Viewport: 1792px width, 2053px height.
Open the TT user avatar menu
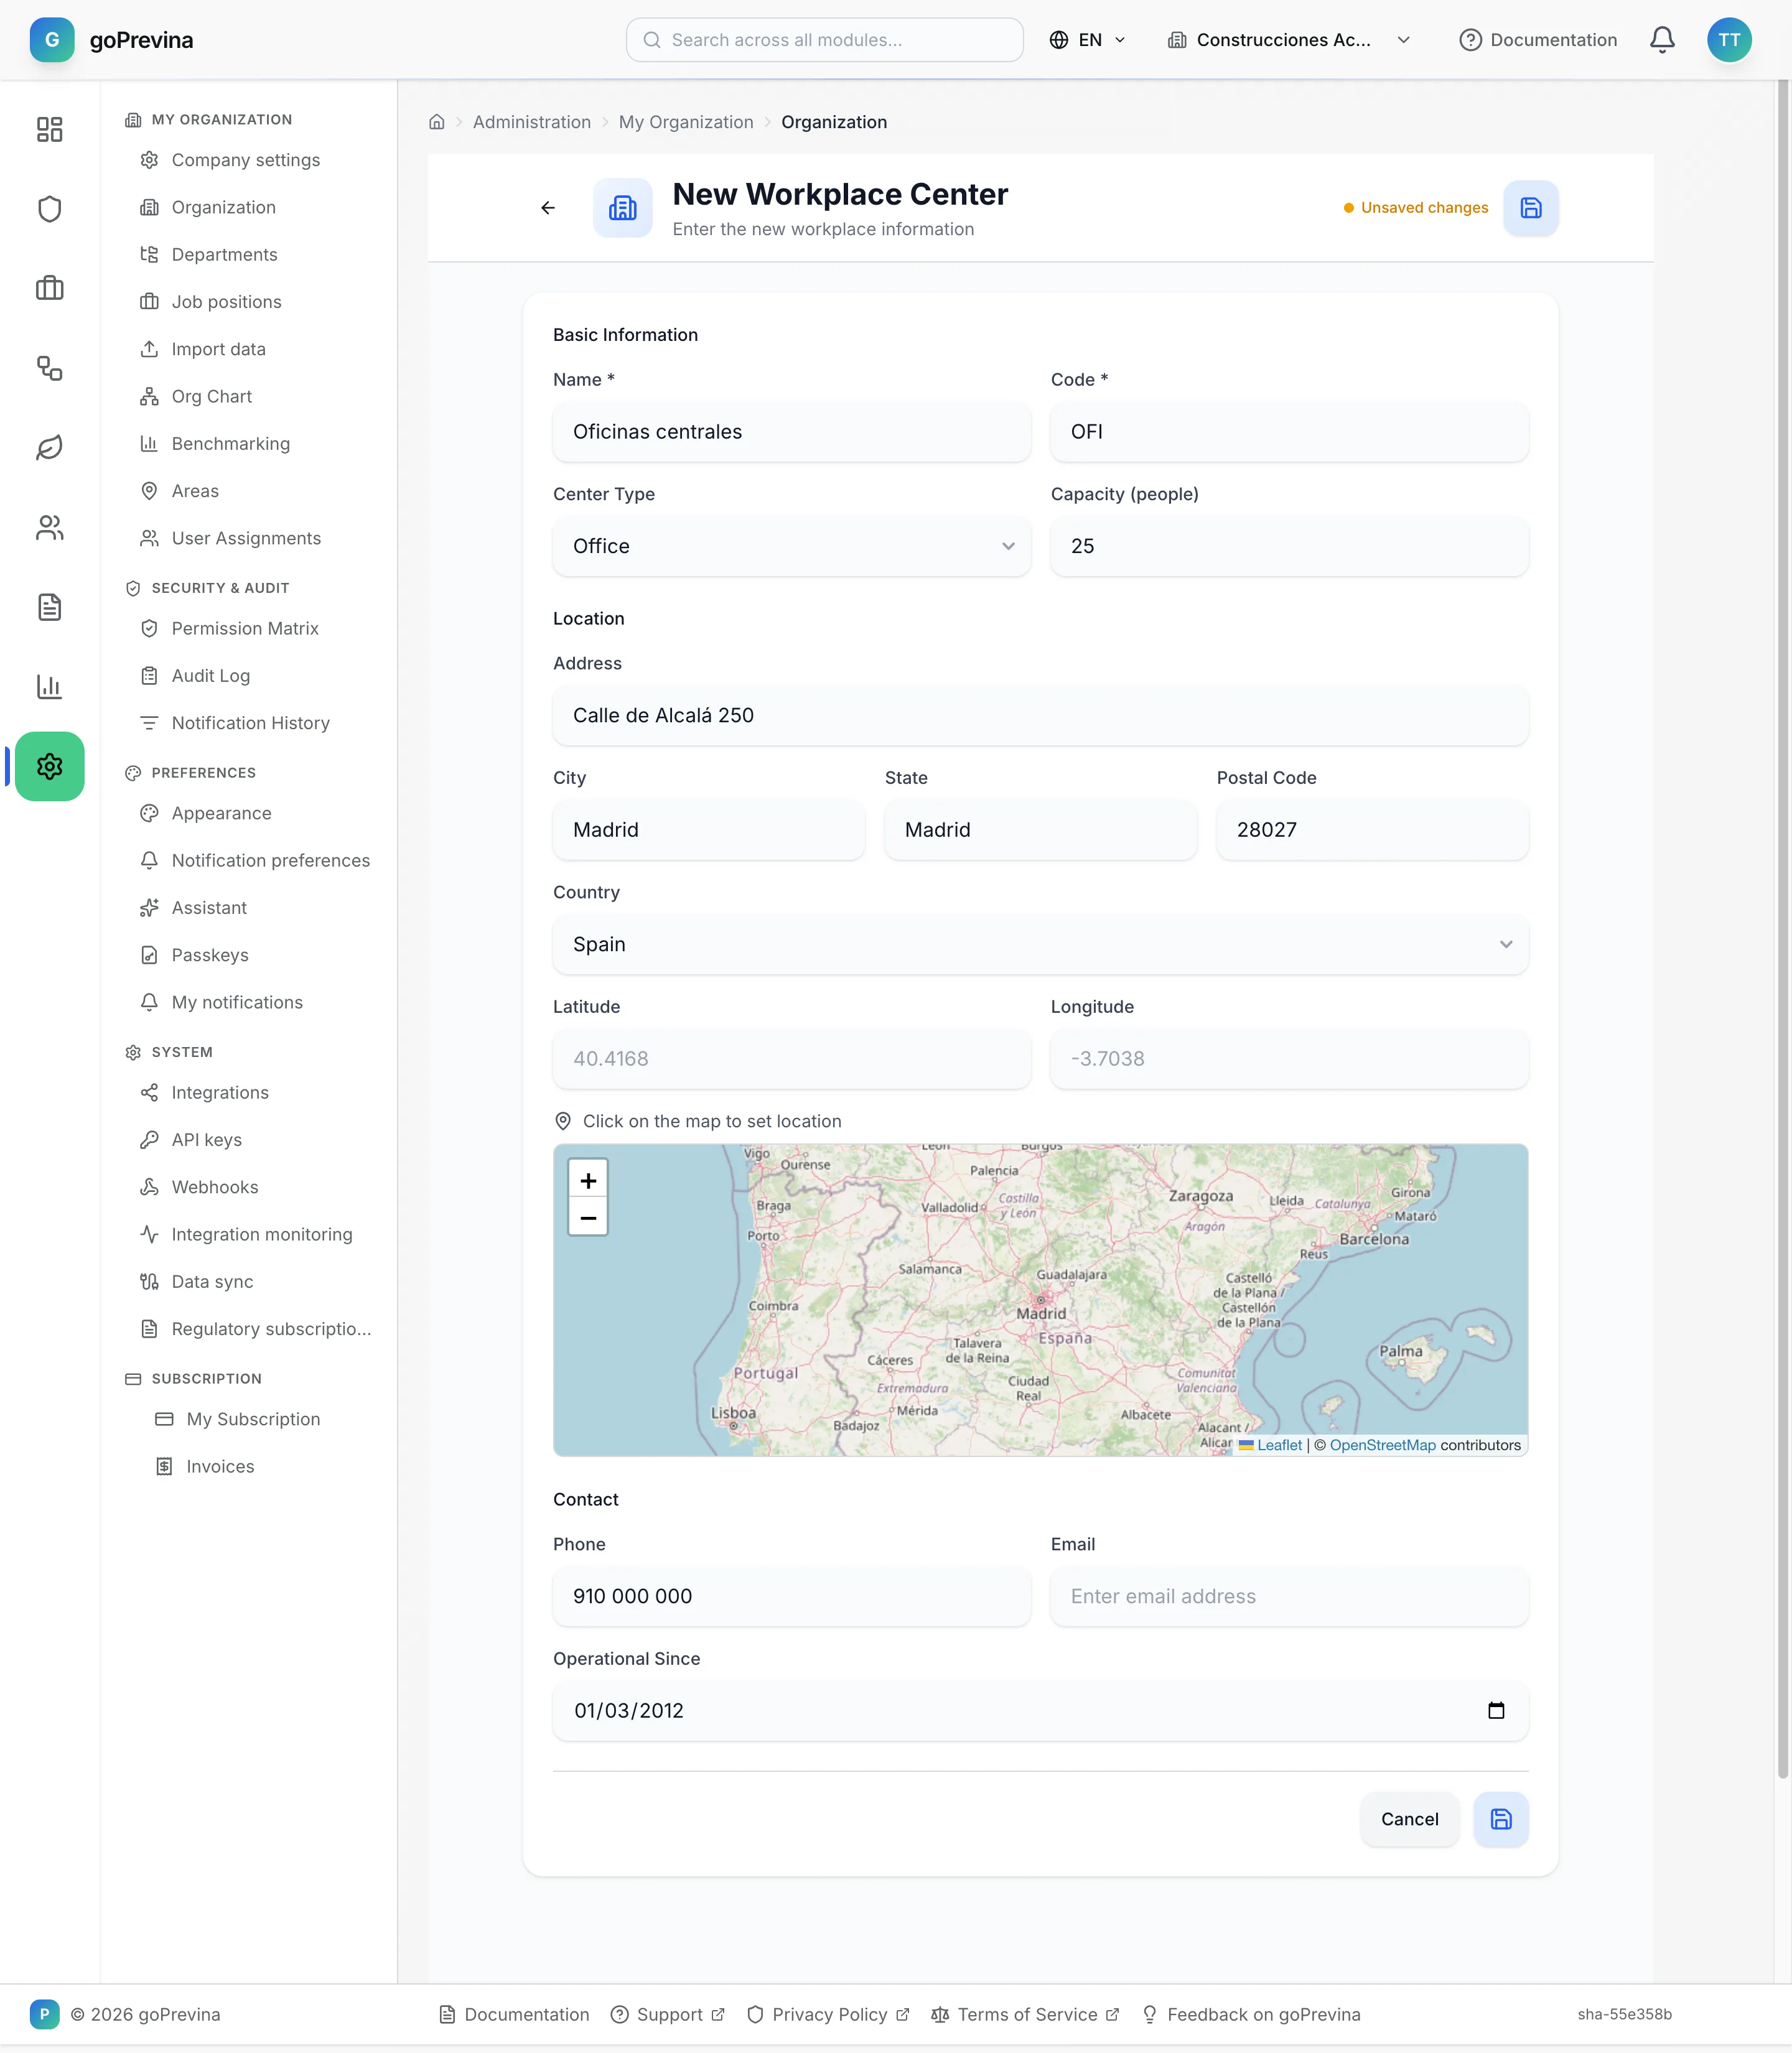coord(1729,40)
